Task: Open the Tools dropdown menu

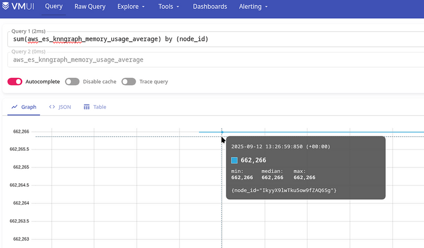Action: (x=169, y=7)
